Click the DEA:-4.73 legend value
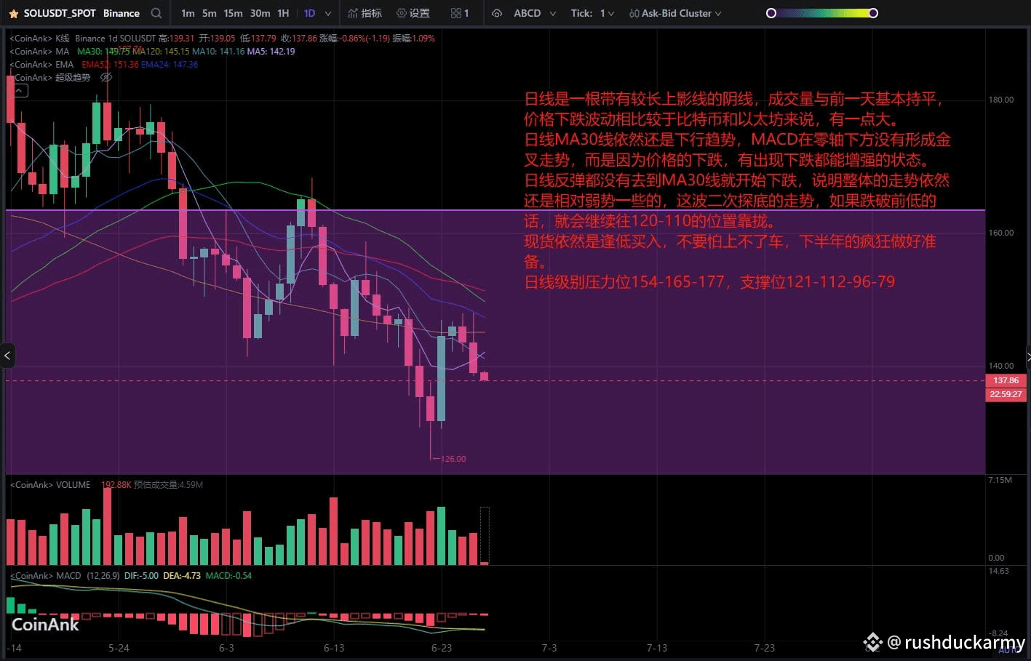The width and height of the screenshot is (1031, 661). 182,576
